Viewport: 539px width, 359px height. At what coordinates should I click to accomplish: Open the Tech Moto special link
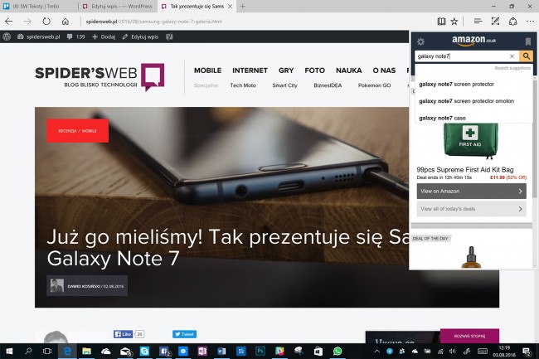point(243,85)
